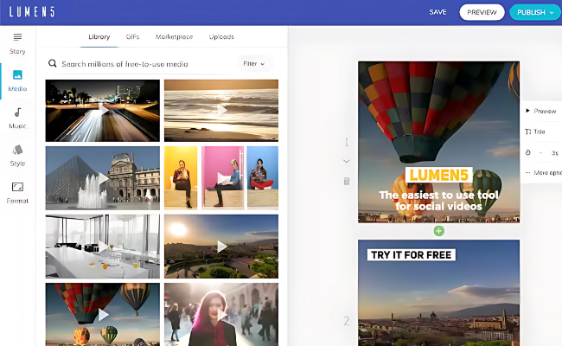
Task: Play the sunny hillside landscape video
Action: (222, 247)
